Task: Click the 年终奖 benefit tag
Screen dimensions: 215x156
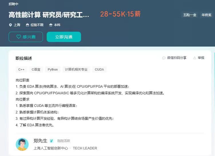Action: pyautogui.click(x=206, y=15)
